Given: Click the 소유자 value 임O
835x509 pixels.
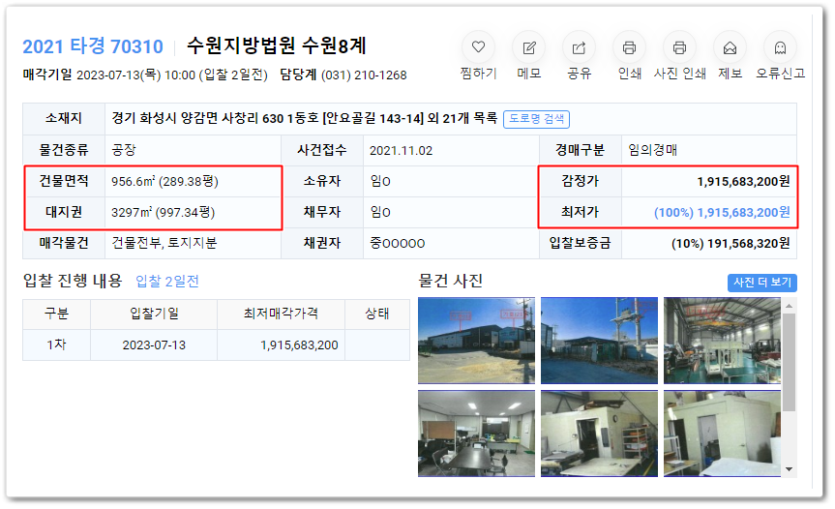Looking at the screenshot, I should [380, 182].
